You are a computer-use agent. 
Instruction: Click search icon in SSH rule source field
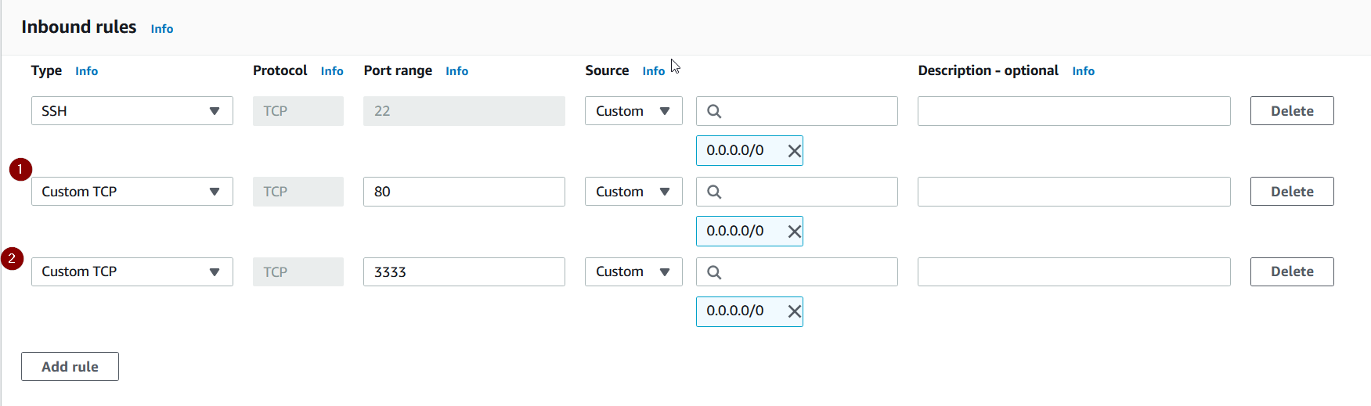(x=714, y=111)
